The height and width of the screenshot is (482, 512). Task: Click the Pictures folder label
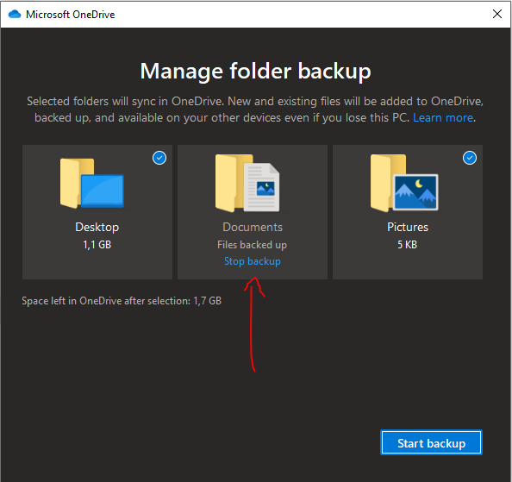[x=408, y=228]
